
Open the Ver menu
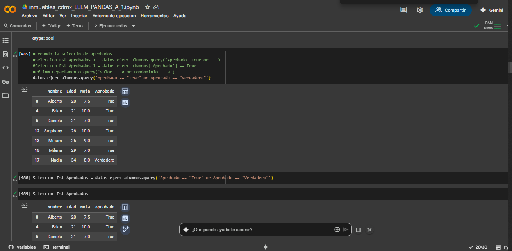click(x=62, y=16)
